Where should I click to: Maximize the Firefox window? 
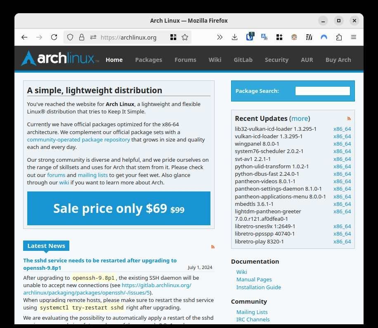[x=339, y=21]
